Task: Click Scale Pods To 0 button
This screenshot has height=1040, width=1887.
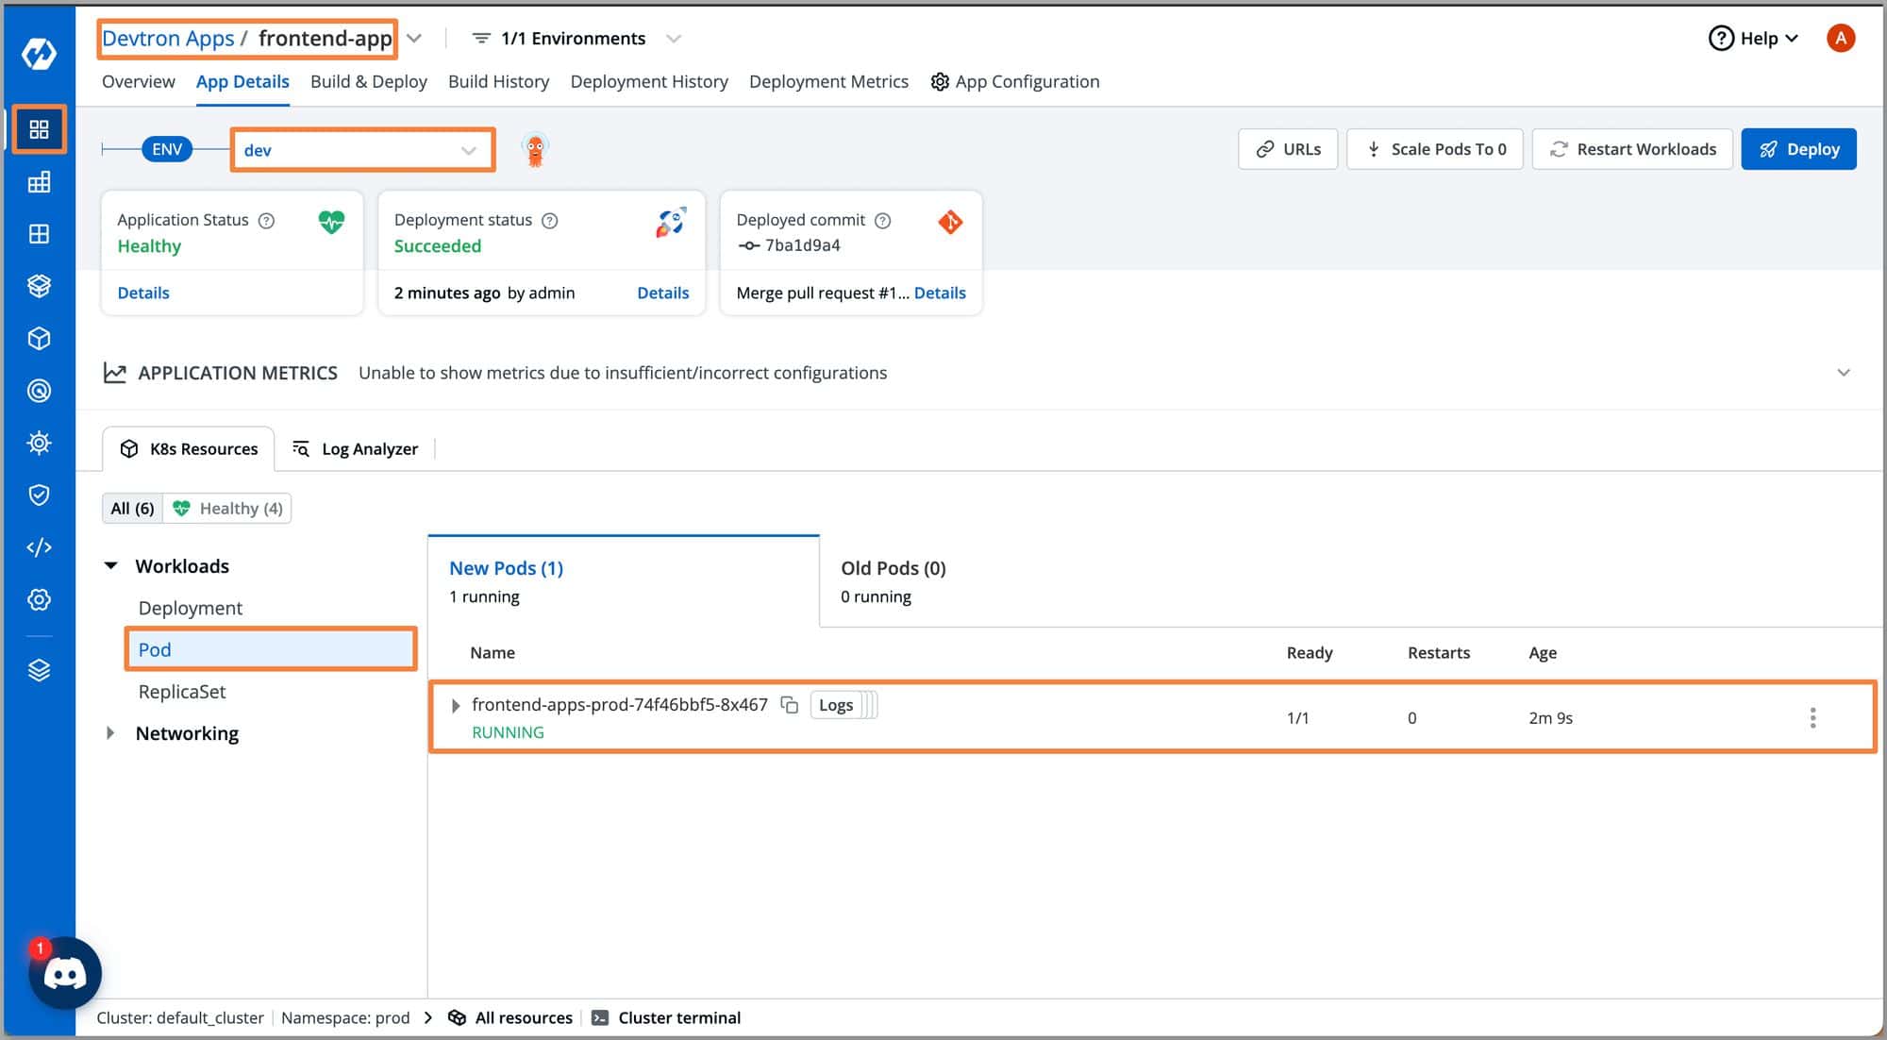Action: [x=1434, y=148]
